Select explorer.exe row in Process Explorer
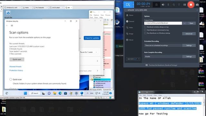The width and height of the screenshot is (206, 116). tap(101, 80)
